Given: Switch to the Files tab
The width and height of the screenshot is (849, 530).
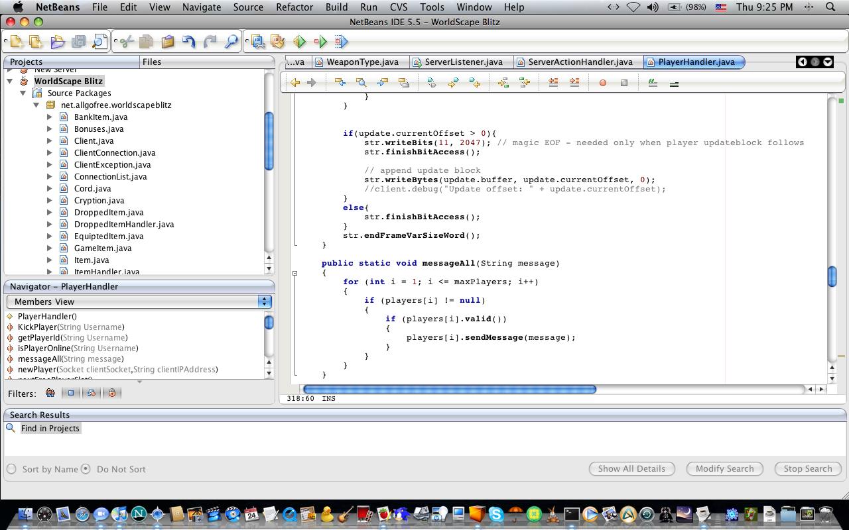Looking at the screenshot, I should pos(152,62).
